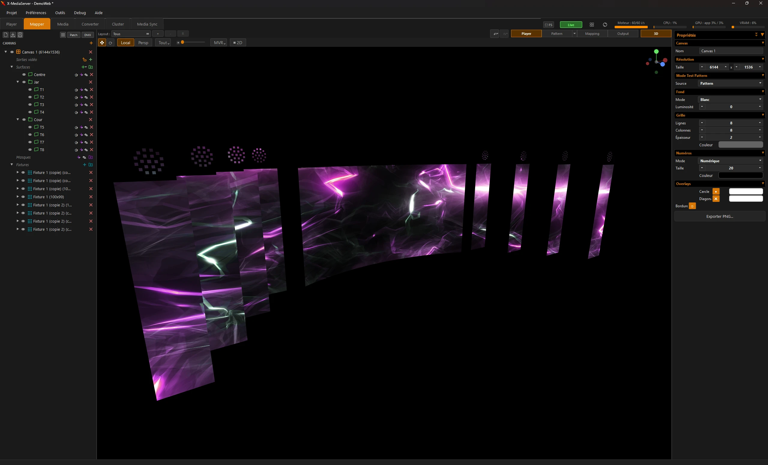
Task: Switch the view to Mapping mode
Action: 592,34
